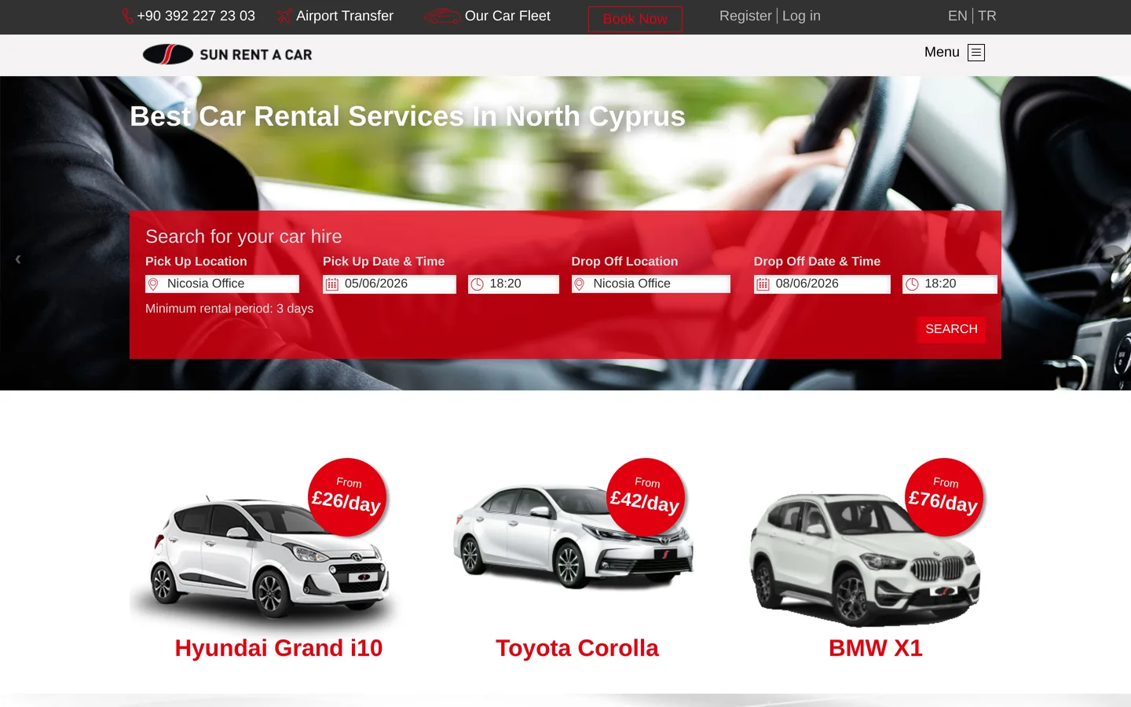Open the Hyundai Grand i10 title link
The height and width of the screenshot is (707, 1131).
click(x=279, y=648)
